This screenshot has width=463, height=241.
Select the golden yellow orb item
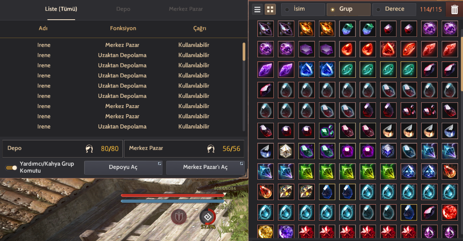[266, 232]
